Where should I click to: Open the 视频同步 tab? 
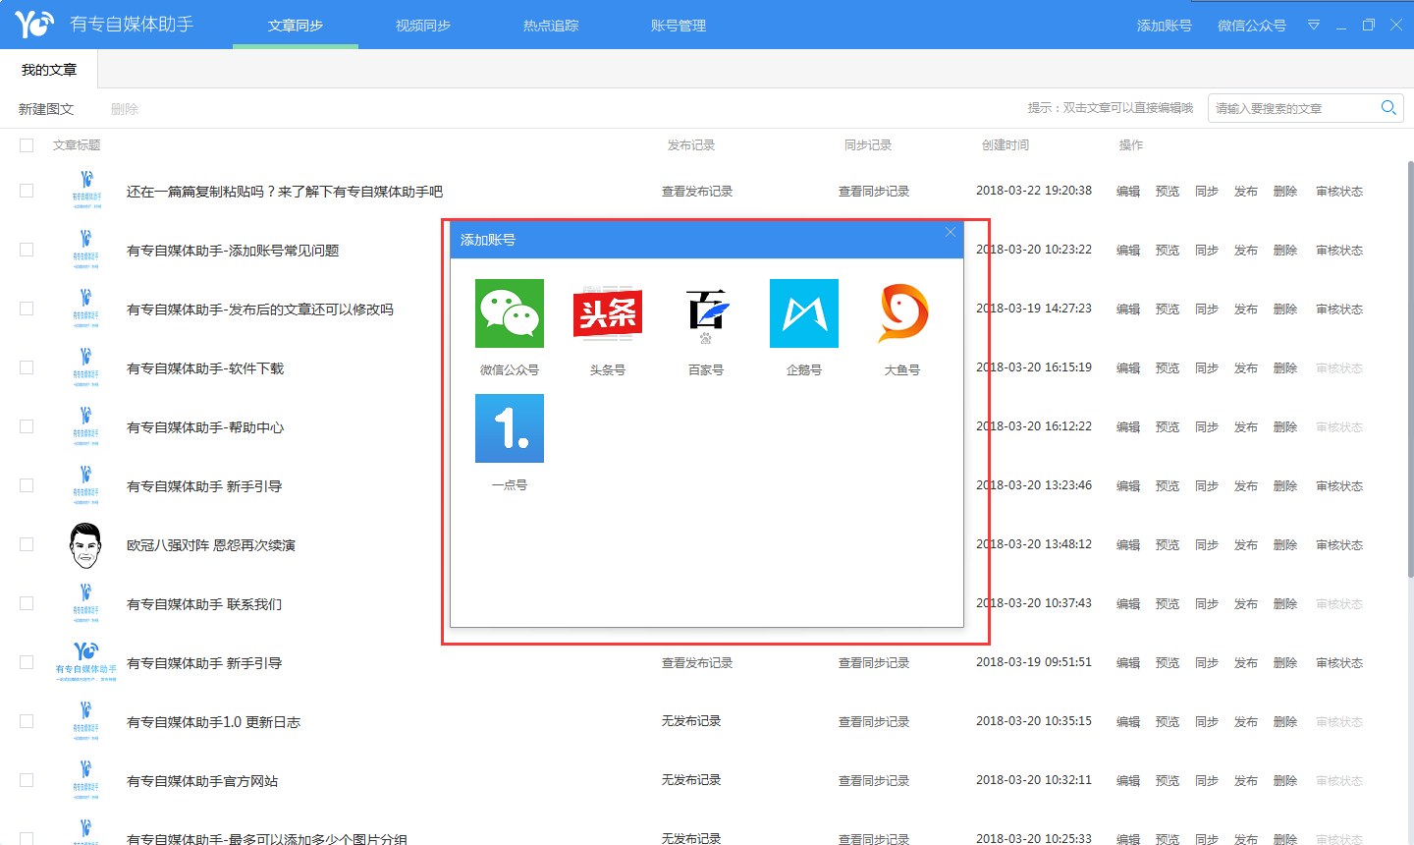coord(423,26)
